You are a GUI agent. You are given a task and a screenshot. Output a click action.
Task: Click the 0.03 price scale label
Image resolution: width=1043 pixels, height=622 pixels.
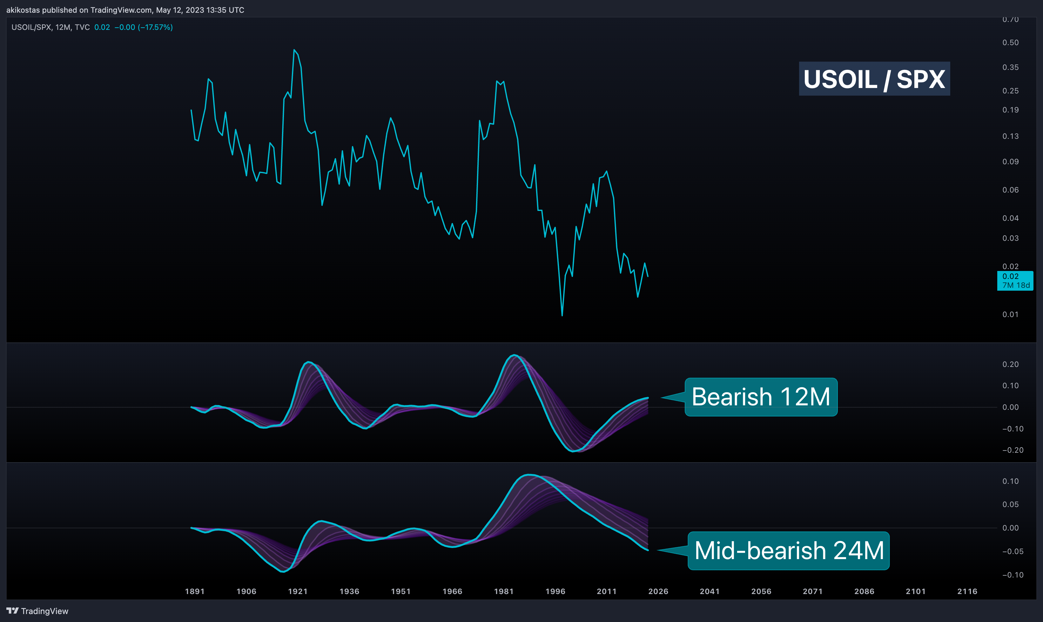click(x=1011, y=238)
